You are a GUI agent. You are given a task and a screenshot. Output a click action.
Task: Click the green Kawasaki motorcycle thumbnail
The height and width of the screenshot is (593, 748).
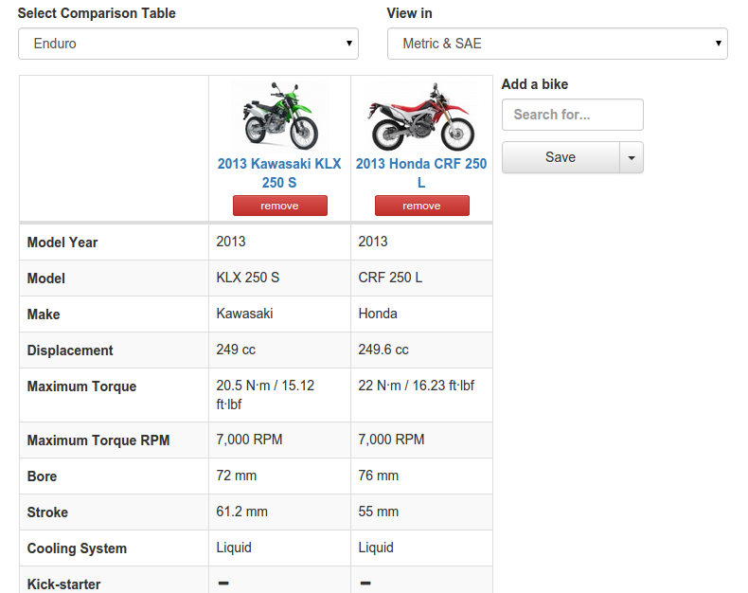(x=280, y=116)
